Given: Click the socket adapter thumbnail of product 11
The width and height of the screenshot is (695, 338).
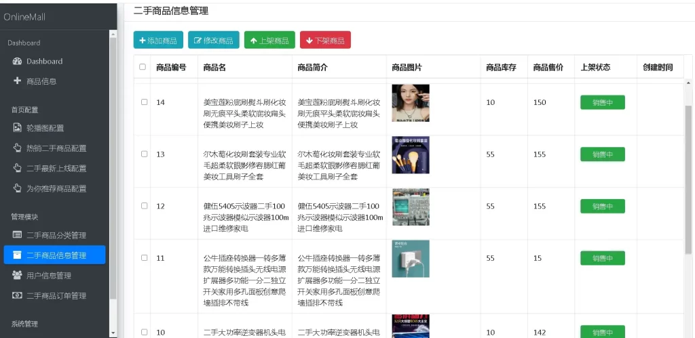Looking at the screenshot, I should pos(411,259).
